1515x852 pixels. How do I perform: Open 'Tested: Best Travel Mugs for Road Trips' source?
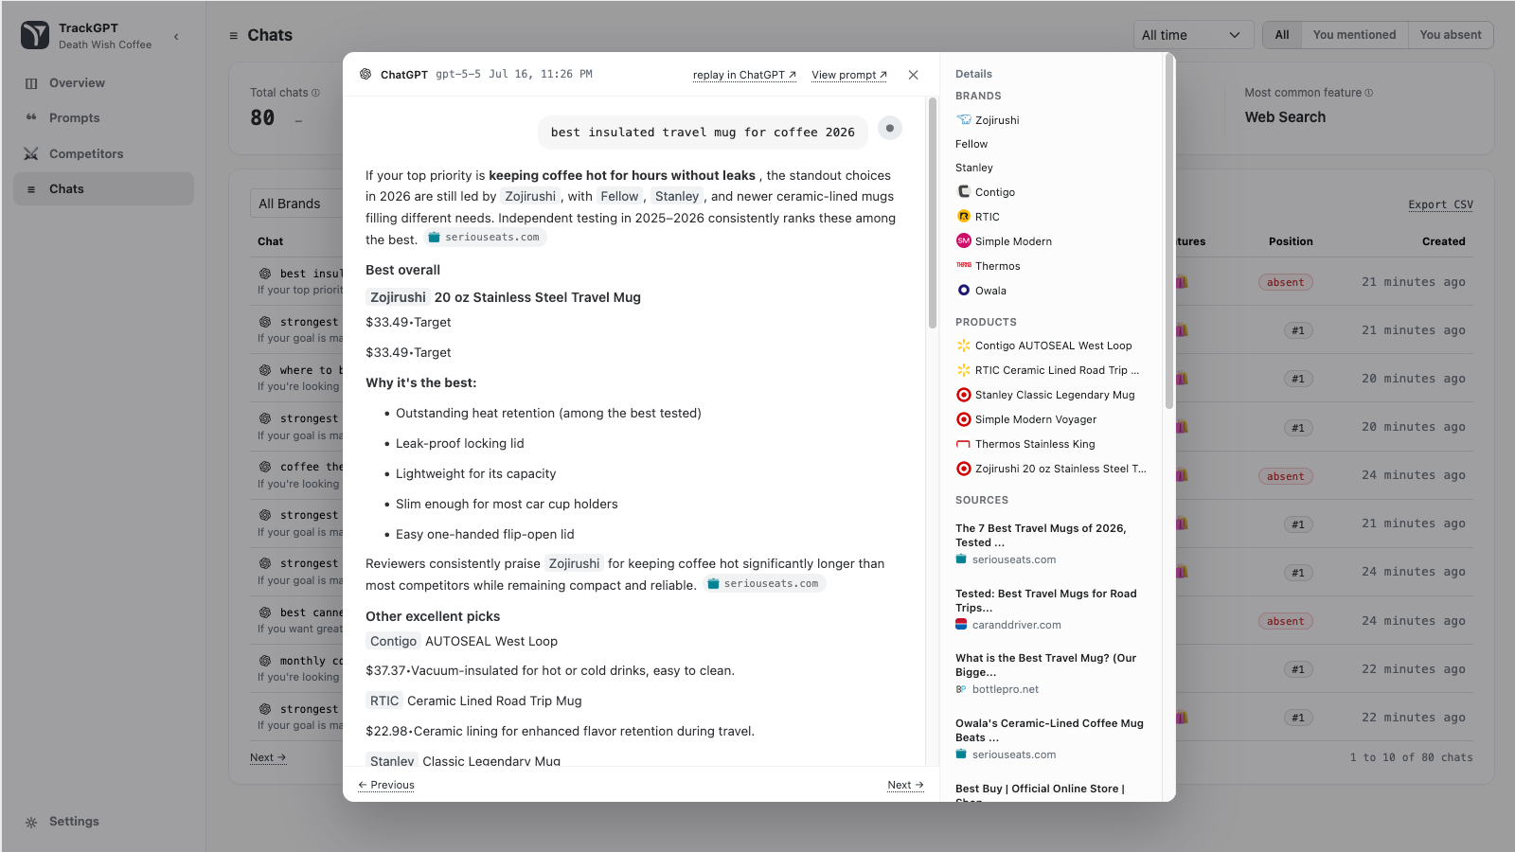click(1050, 609)
